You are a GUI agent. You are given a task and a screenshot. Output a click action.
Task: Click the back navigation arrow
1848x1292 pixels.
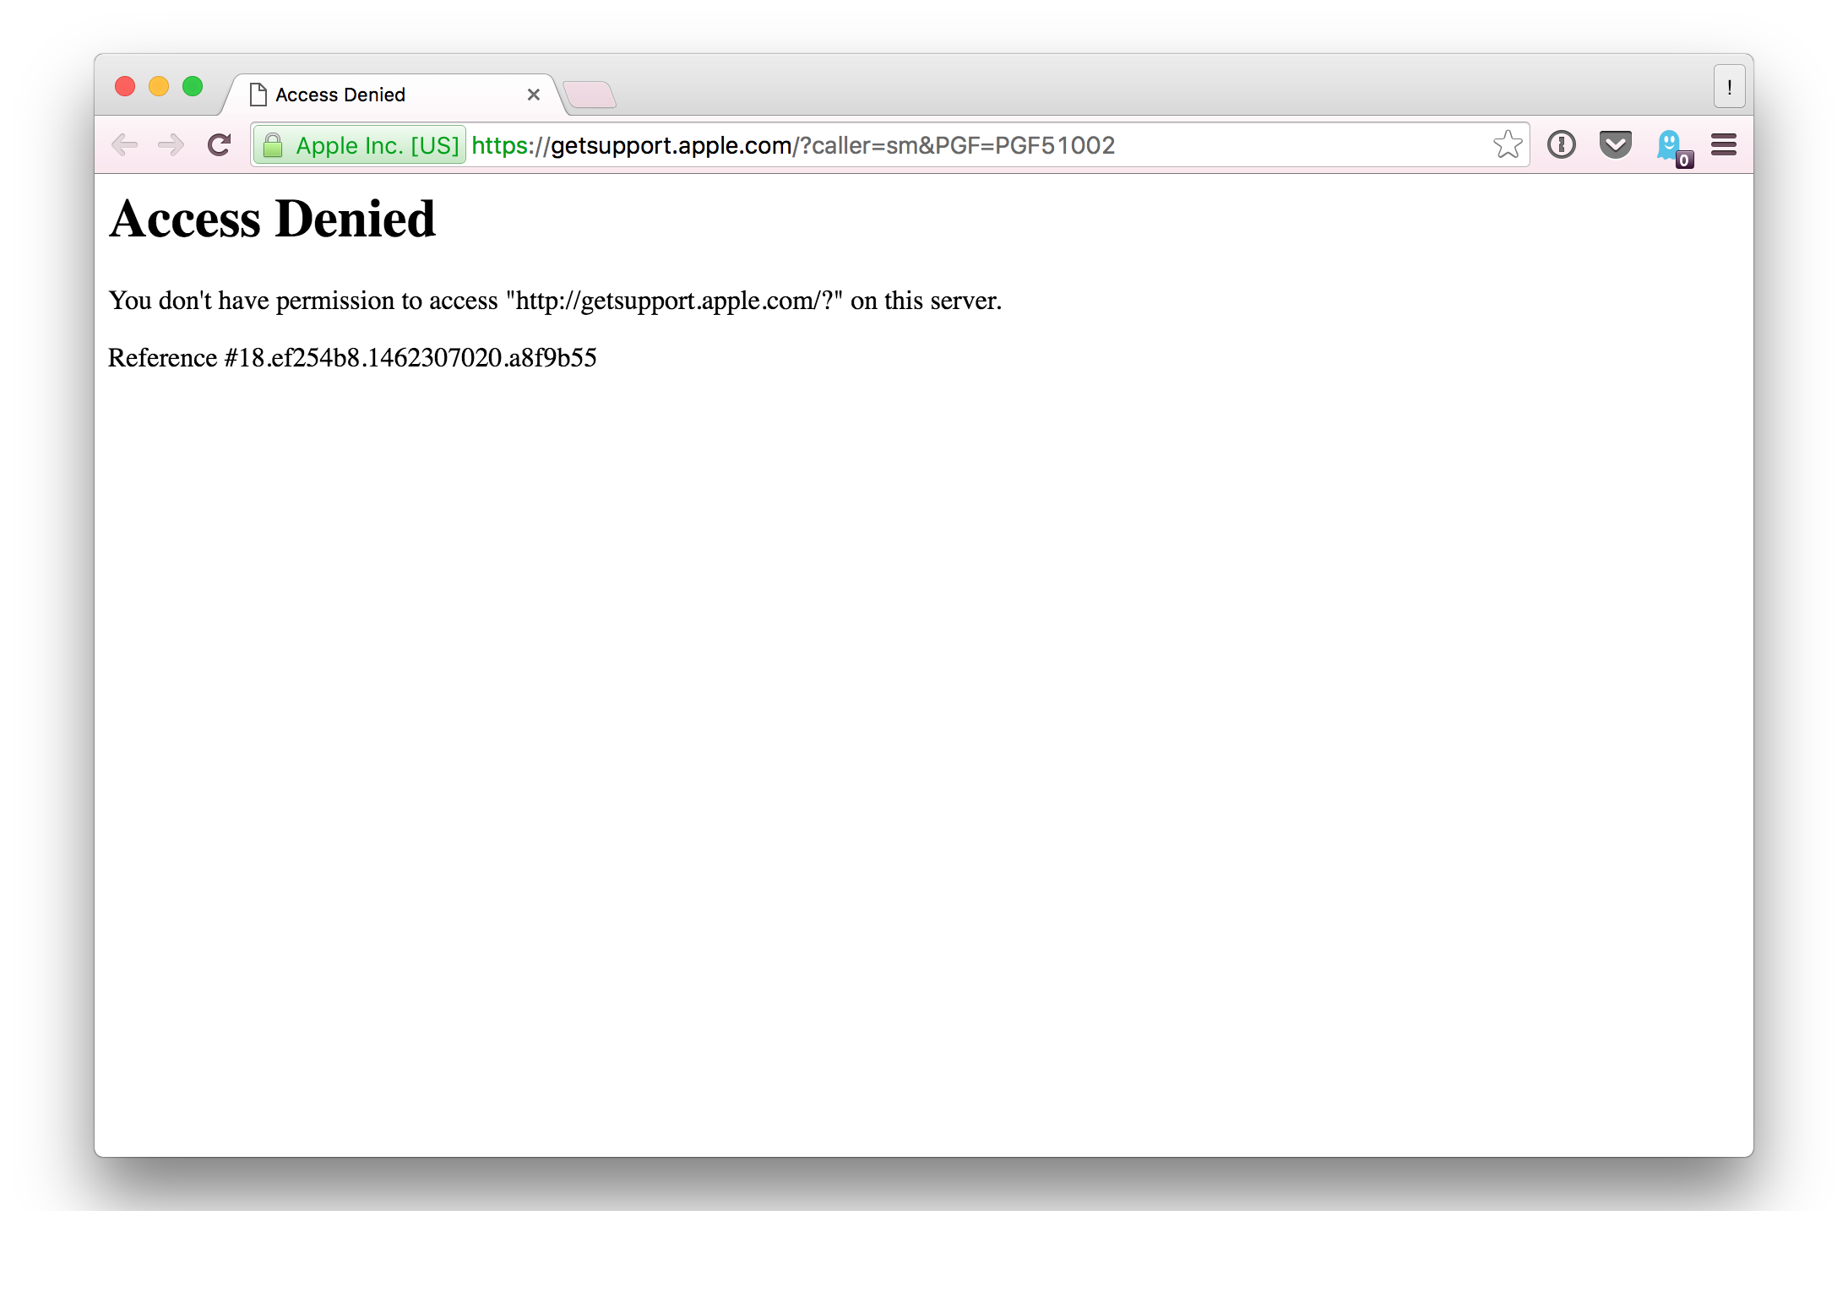125,145
